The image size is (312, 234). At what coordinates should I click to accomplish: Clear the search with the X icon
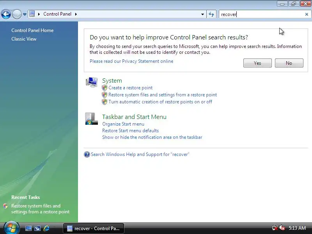307,14
